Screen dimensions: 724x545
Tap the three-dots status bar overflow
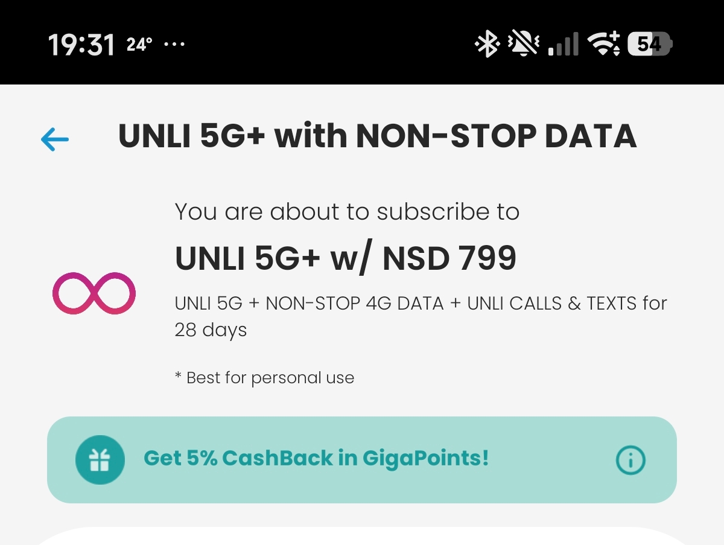tap(174, 44)
